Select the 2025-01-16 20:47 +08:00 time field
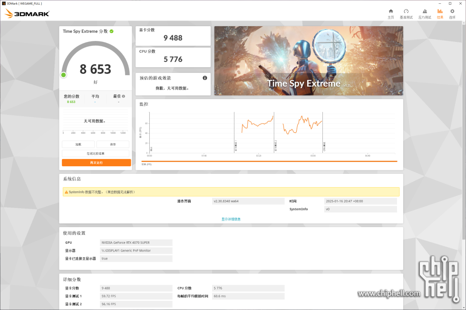The width and height of the screenshot is (466, 310). coord(360,201)
